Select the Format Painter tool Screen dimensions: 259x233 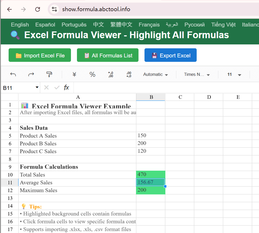(49, 74)
